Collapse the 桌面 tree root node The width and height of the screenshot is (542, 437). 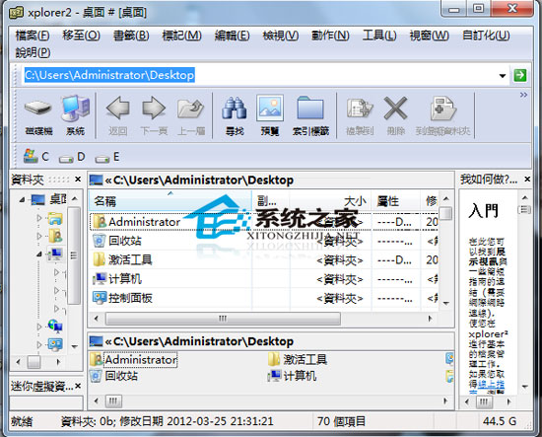click(x=22, y=199)
